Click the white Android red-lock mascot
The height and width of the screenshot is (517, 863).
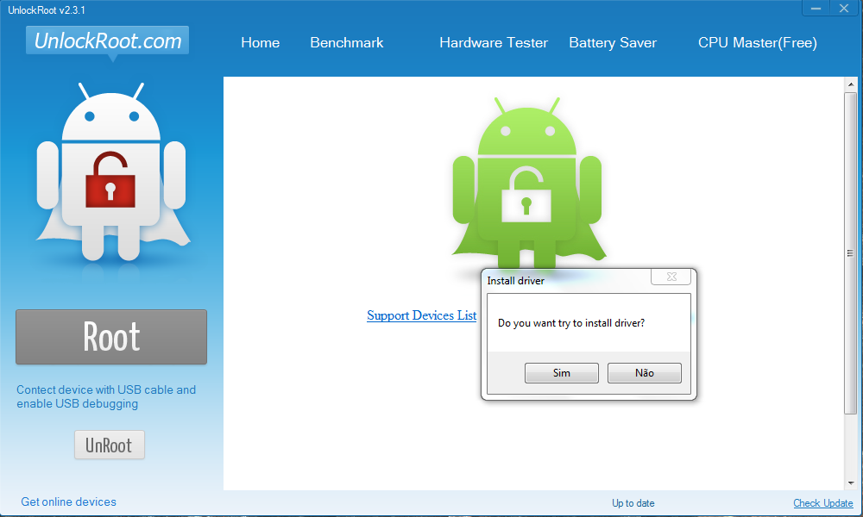tap(111, 171)
